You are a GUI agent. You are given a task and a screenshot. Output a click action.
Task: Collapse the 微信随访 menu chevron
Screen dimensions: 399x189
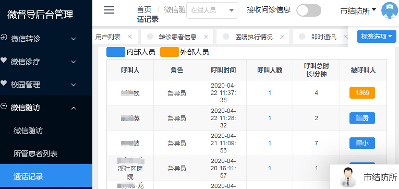coord(74,108)
